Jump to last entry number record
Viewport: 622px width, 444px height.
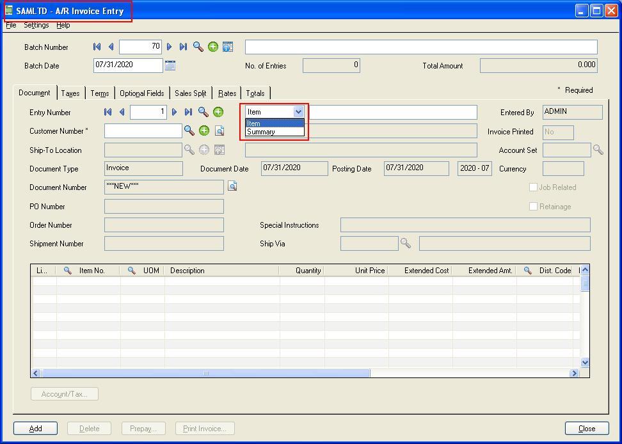click(x=188, y=112)
